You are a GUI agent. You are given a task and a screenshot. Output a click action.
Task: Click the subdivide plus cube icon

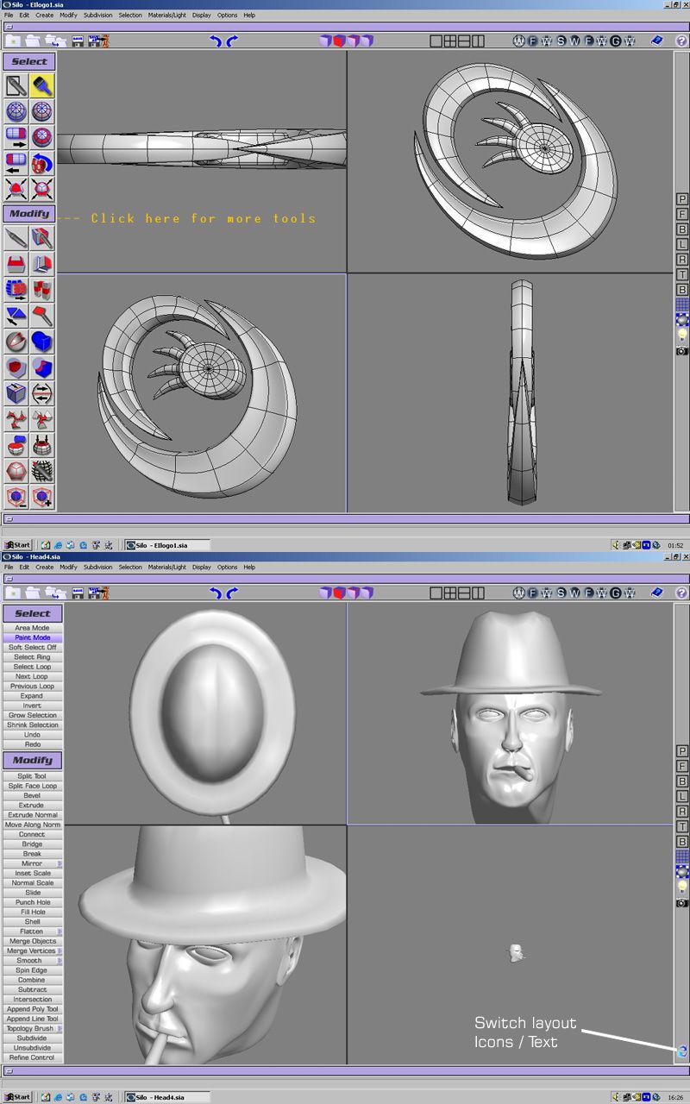coord(42,496)
